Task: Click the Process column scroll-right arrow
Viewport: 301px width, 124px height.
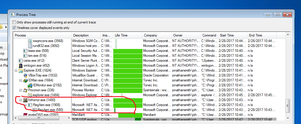Action: pos(69,118)
